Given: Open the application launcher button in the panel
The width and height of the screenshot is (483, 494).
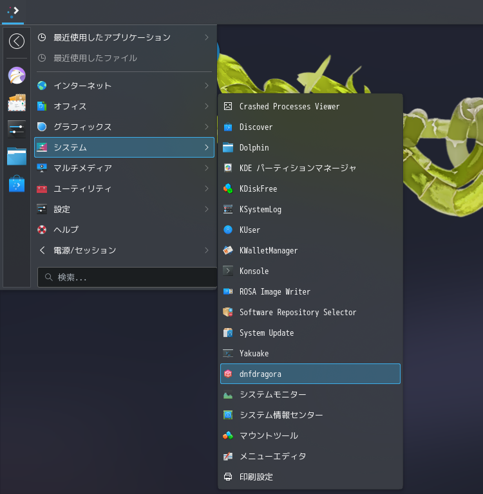Looking at the screenshot, I should coord(13,12).
